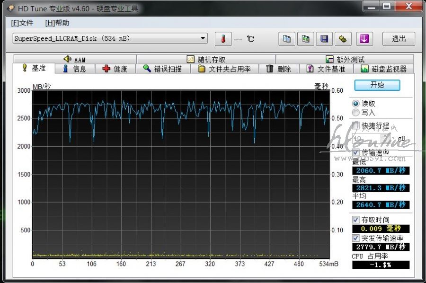The image size is (426, 283).
Task: Open the [H]帮助 help menu
Action: (x=57, y=23)
